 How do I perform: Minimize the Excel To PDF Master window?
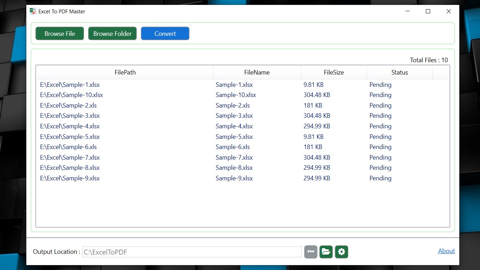(408, 11)
